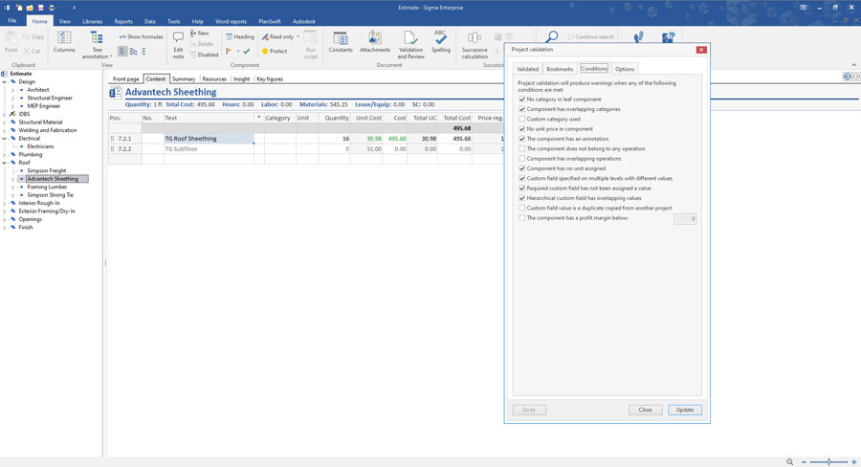The image size is (861, 467).
Task: Open Validation and Review
Action: click(x=410, y=45)
